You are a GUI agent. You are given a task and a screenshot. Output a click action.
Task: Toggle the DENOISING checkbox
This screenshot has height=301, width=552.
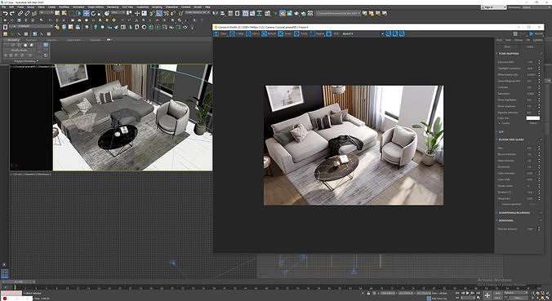pos(496,220)
